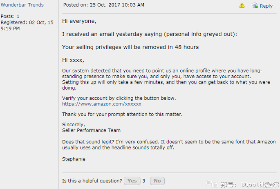Open the Reply link text
This screenshot has height=189, width=280.
point(266,6)
